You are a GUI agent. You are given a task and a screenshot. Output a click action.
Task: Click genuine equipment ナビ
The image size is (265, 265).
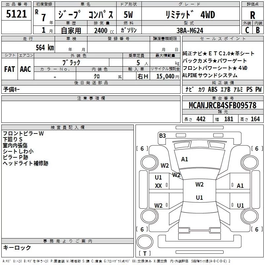(x=190, y=89)
